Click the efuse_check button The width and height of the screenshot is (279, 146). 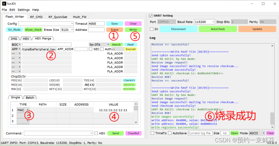(33, 30)
